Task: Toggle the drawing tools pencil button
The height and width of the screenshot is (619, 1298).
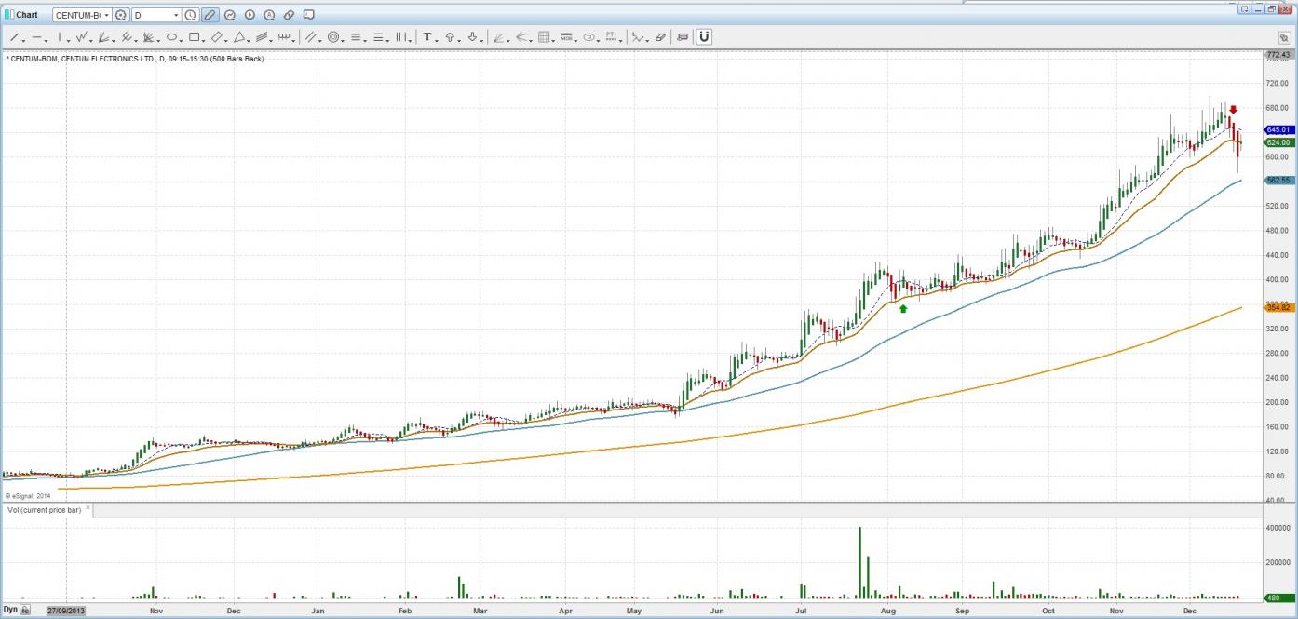Action: point(210,15)
